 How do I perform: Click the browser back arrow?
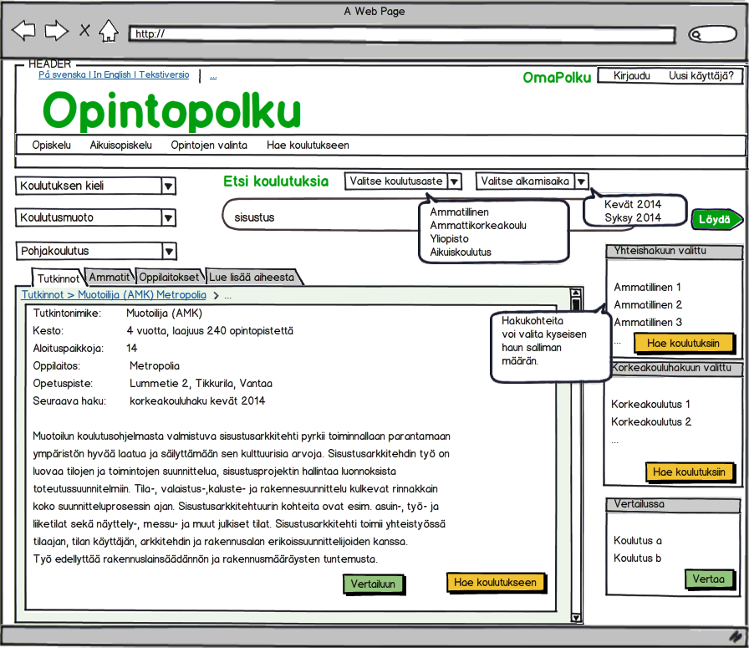[x=23, y=31]
